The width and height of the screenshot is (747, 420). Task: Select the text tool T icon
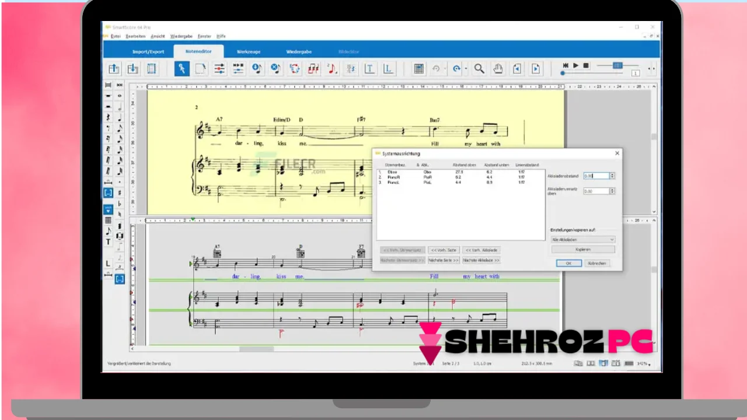(369, 69)
